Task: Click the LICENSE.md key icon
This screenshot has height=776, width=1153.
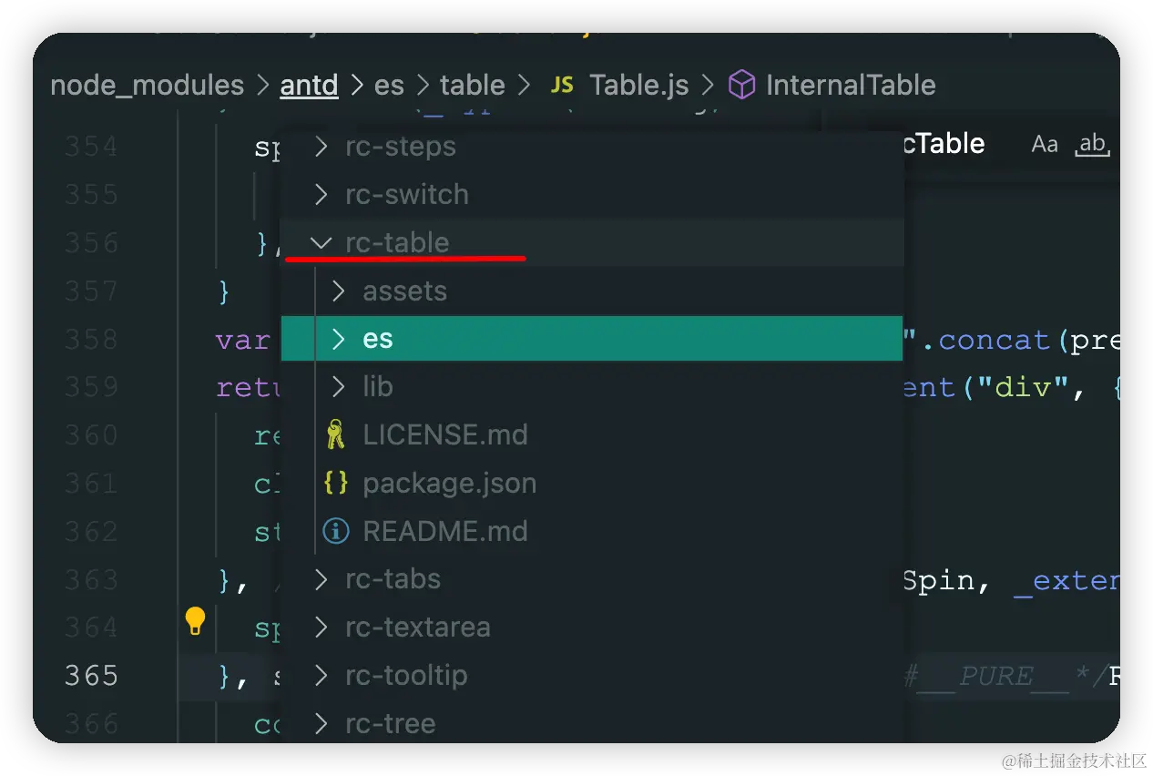Action: [335, 435]
